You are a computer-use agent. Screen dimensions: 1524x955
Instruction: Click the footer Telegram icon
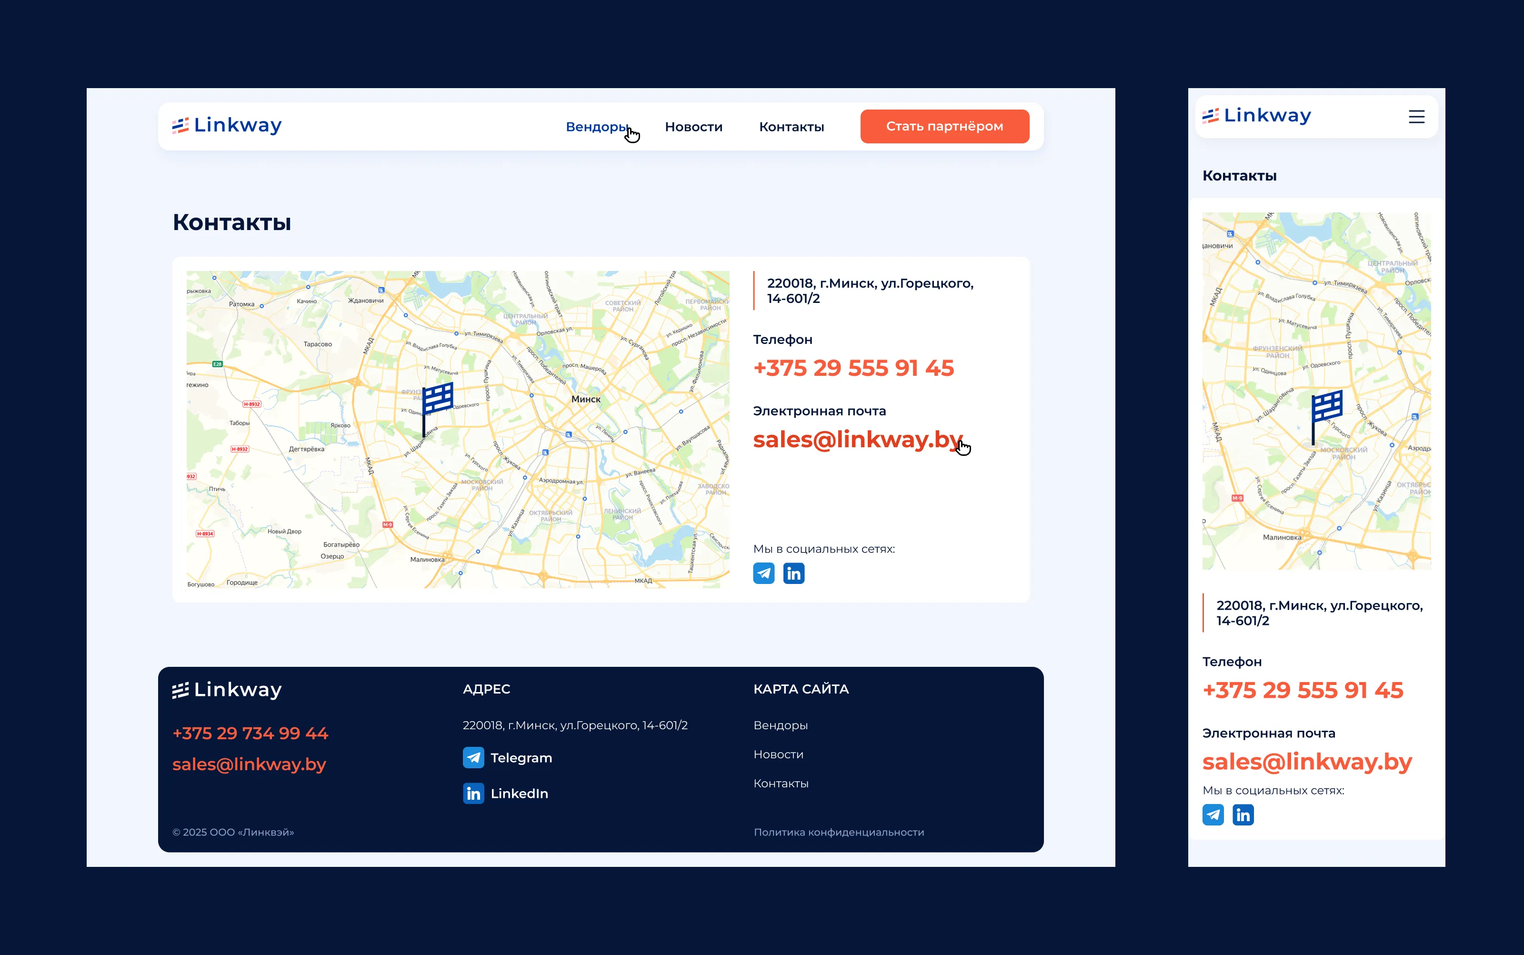pyautogui.click(x=473, y=757)
